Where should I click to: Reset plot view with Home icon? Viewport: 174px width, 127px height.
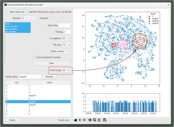coord(75,120)
